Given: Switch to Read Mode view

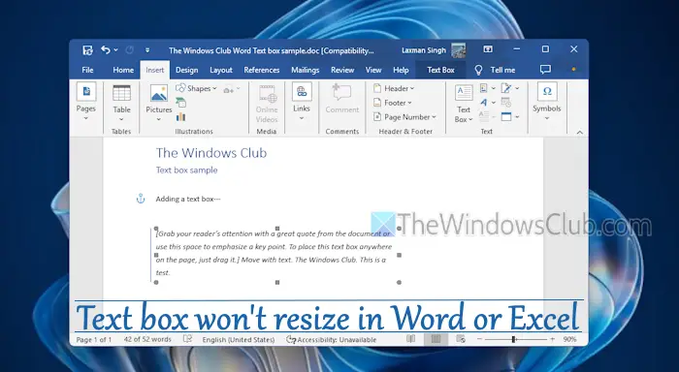Looking at the screenshot, I should [410, 339].
